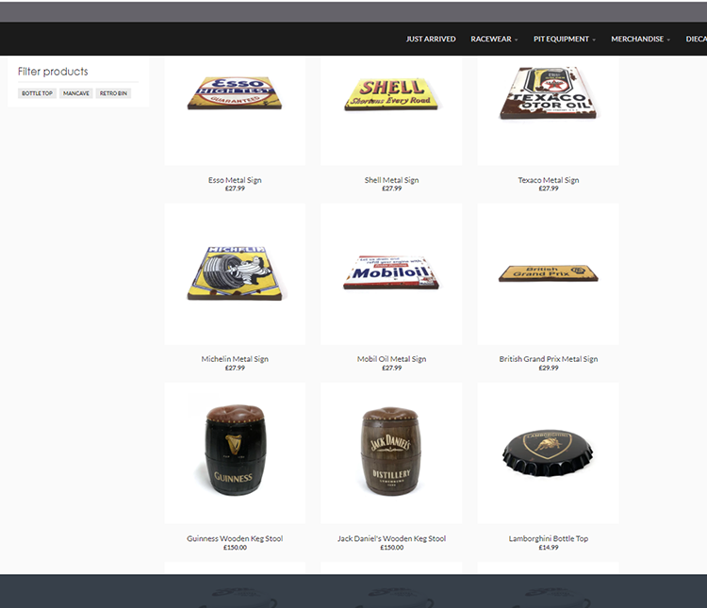Image resolution: width=707 pixels, height=608 pixels.
Task: Open the Lamborghini bottle top image
Action: pos(549,452)
